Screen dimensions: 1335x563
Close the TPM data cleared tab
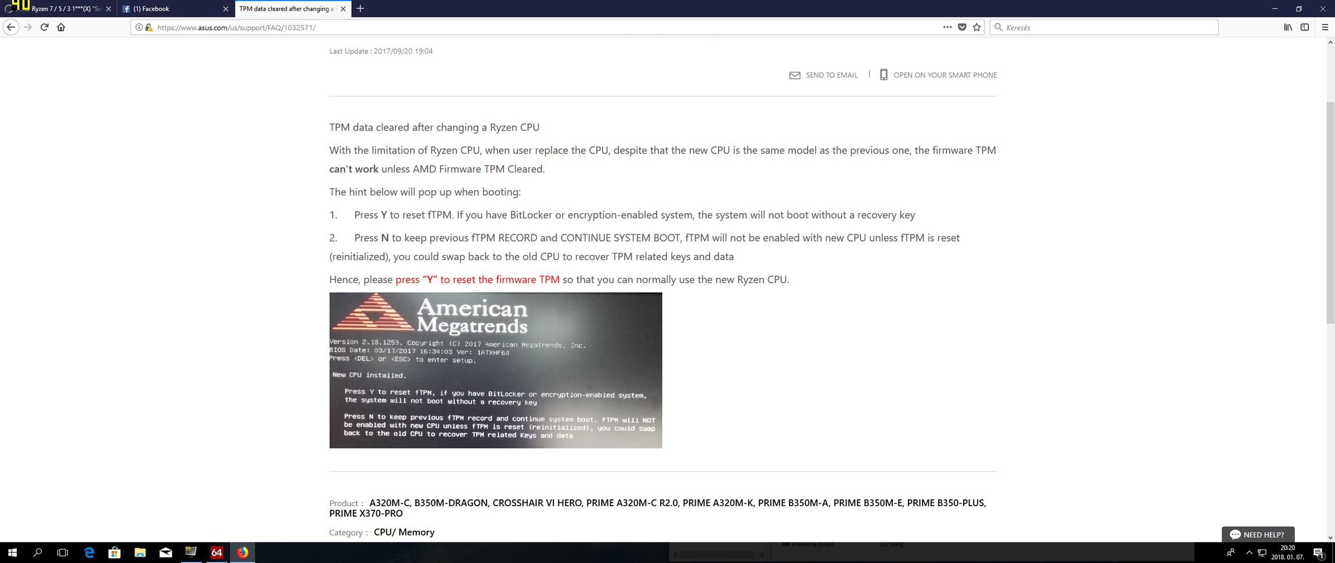point(343,8)
